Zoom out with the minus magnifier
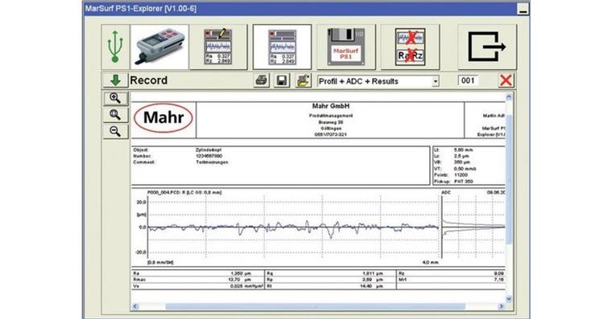Image resolution: width=612 pixels, height=319 pixels. point(115,132)
